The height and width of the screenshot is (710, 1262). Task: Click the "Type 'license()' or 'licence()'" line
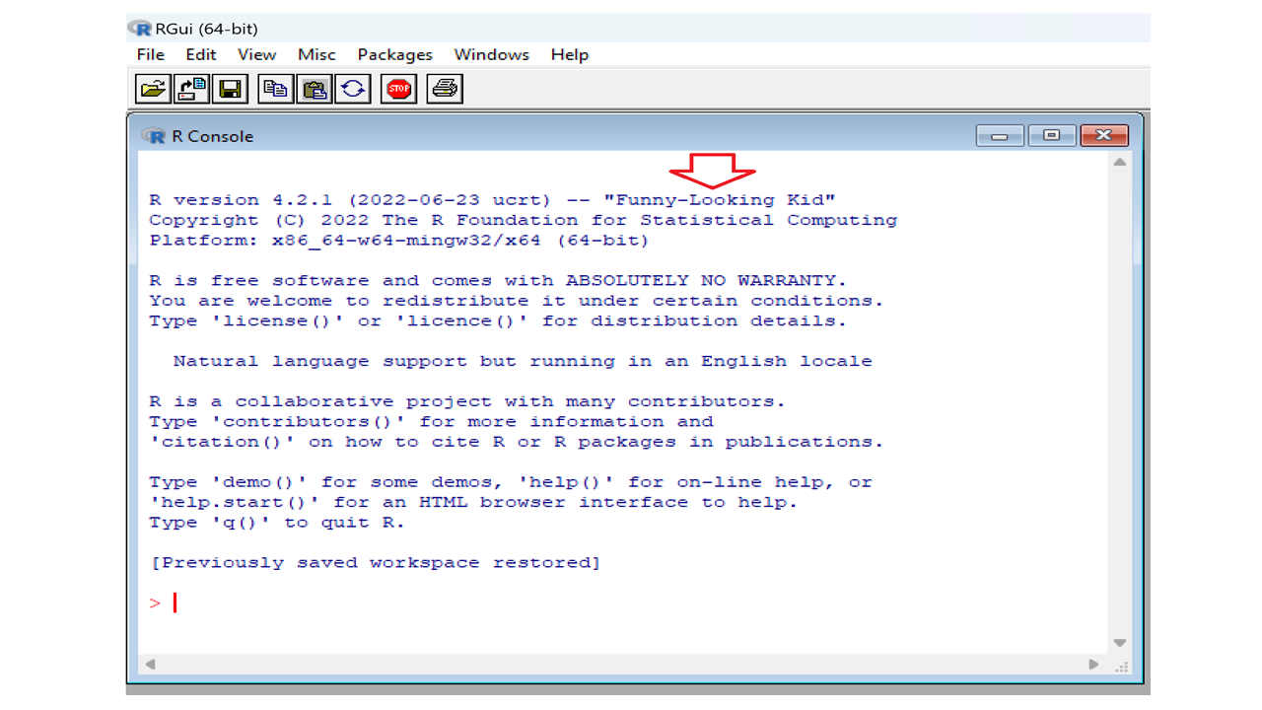pos(498,321)
